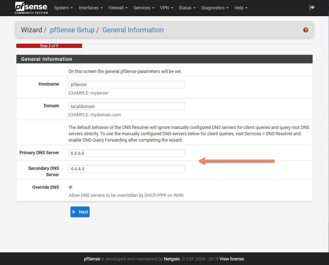Click the Primary DNS Server label
Image resolution: width=329 pixels, height=265 pixels.
click(39, 153)
